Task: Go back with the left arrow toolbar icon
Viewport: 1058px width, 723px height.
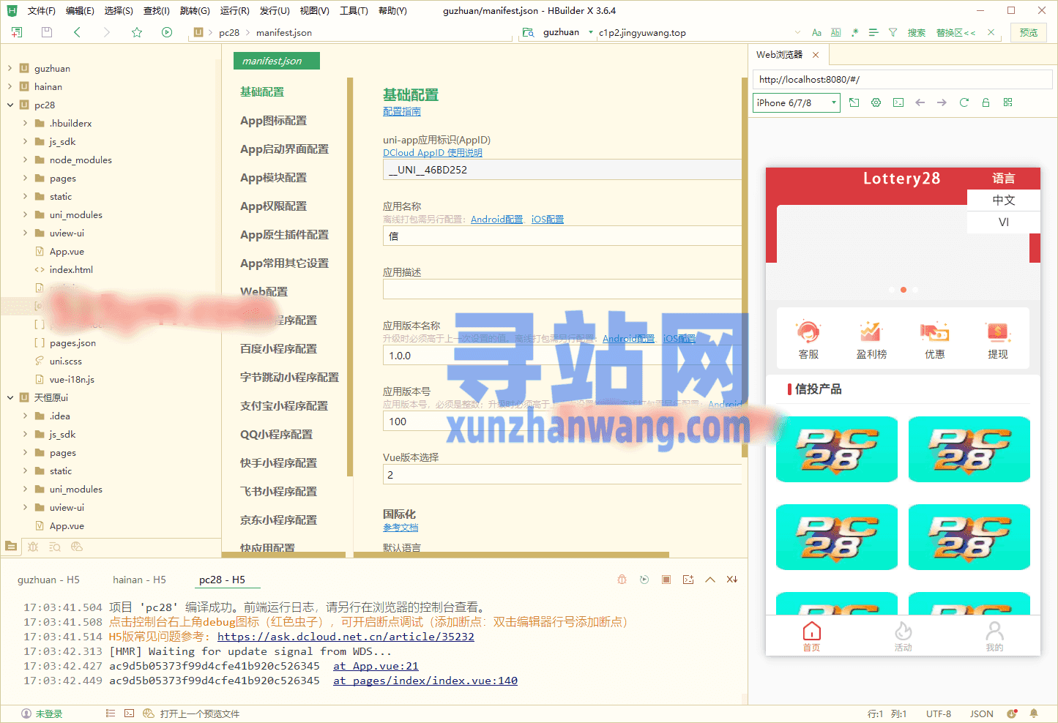Action: pyautogui.click(x=77, y=32)
